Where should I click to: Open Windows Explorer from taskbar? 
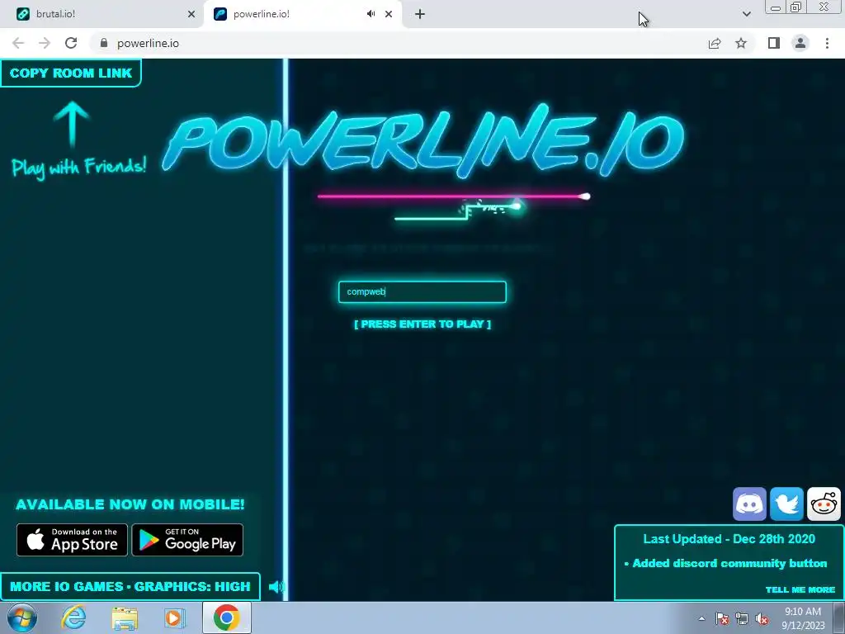125,618
